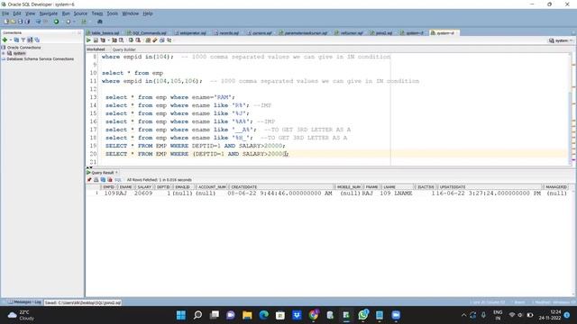Click the green plus New Connection icon
The height and width of the screenshot is (324, 577).
[x=5, y=40]
